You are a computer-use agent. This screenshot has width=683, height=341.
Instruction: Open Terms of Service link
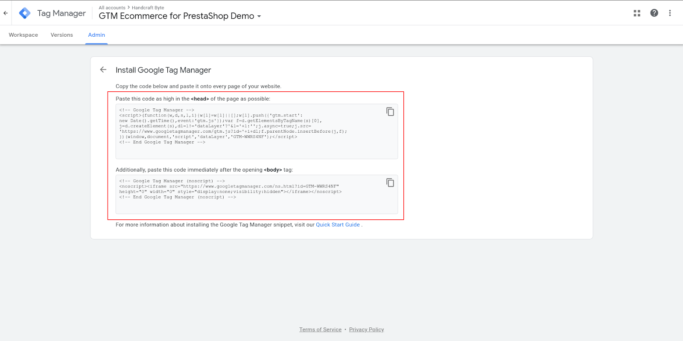point(320,329)
